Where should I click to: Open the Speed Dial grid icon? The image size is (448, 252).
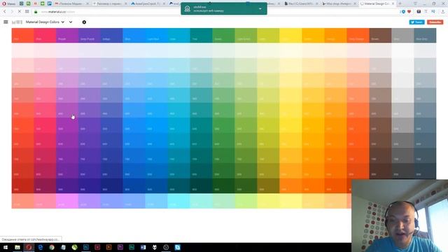click(x=27, y=12)
